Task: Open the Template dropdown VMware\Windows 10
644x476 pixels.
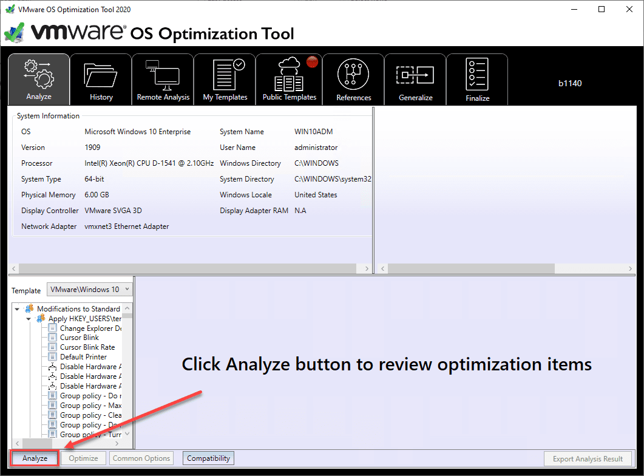Action: [90, 290]
